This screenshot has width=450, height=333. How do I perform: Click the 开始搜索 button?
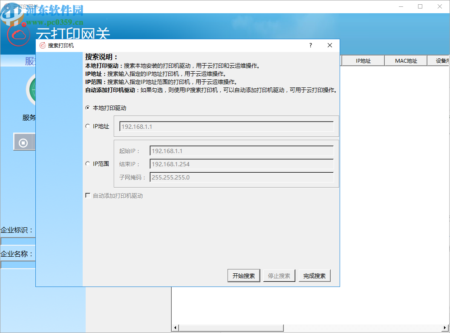(x=243, y=275)
